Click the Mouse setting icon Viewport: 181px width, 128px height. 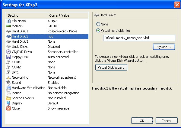click(8, 93)
